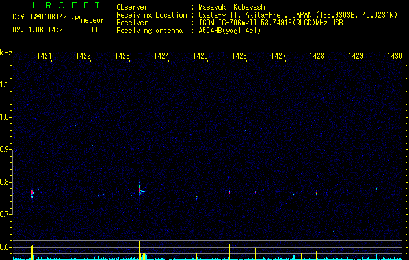Click the kHz axis unit label
This screenshot has height=260, width=409.
(x=6, y=53)
